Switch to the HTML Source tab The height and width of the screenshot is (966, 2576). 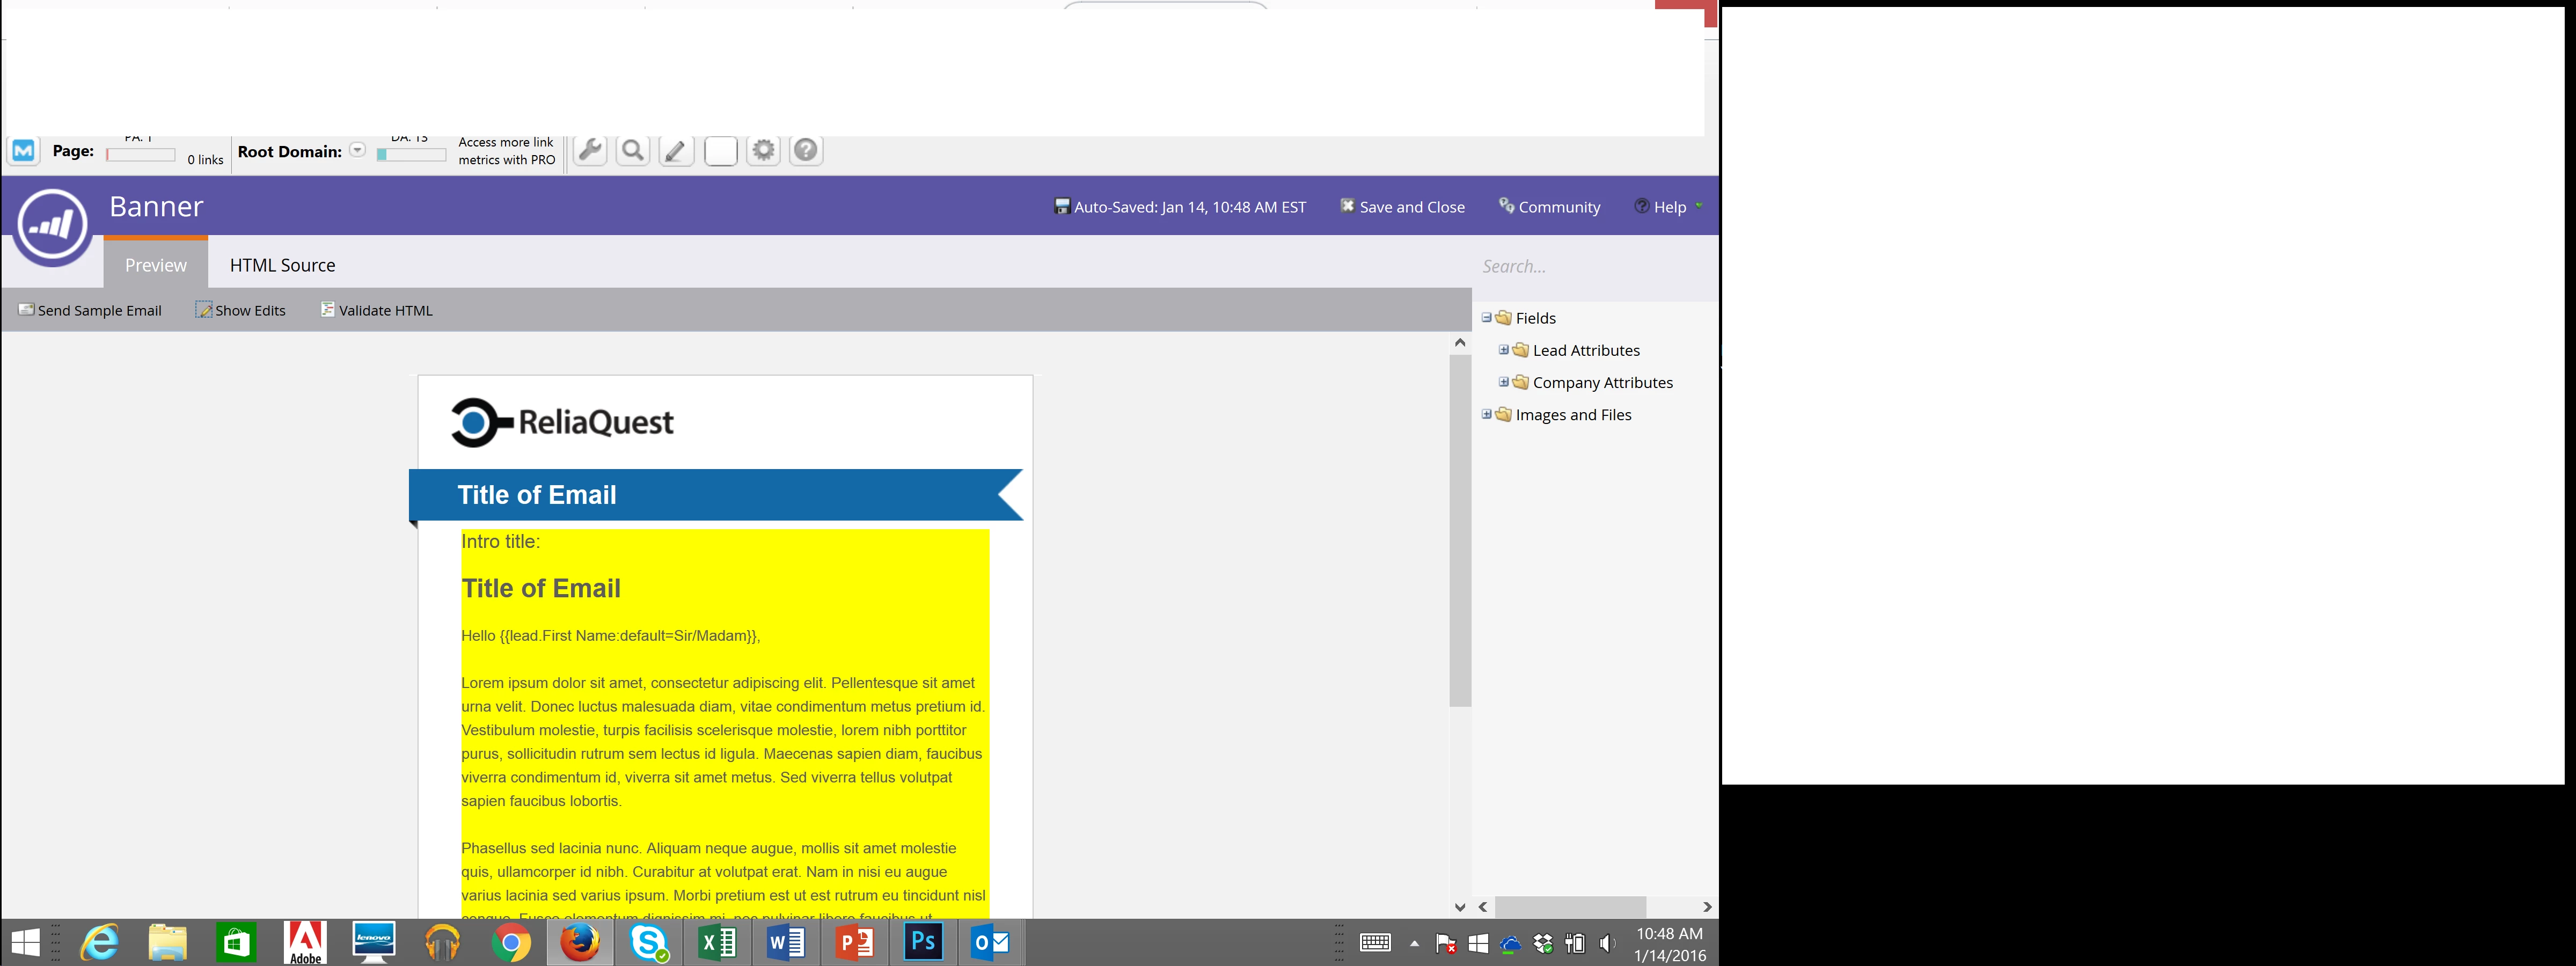pos(282,265)
